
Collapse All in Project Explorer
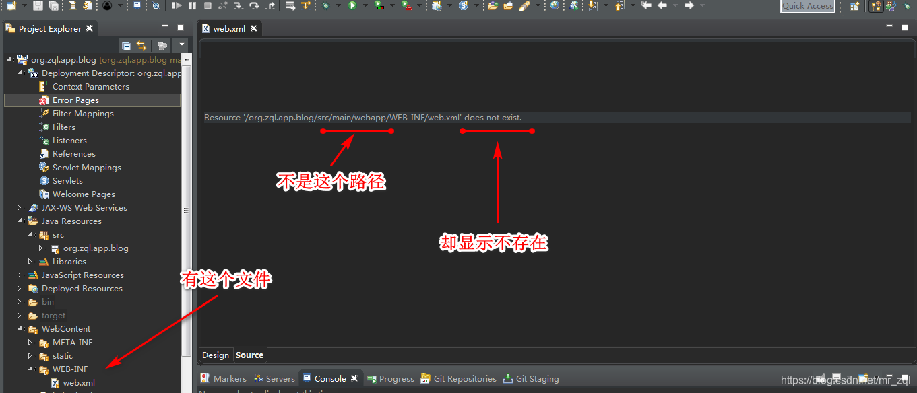(x=126, y=46)
